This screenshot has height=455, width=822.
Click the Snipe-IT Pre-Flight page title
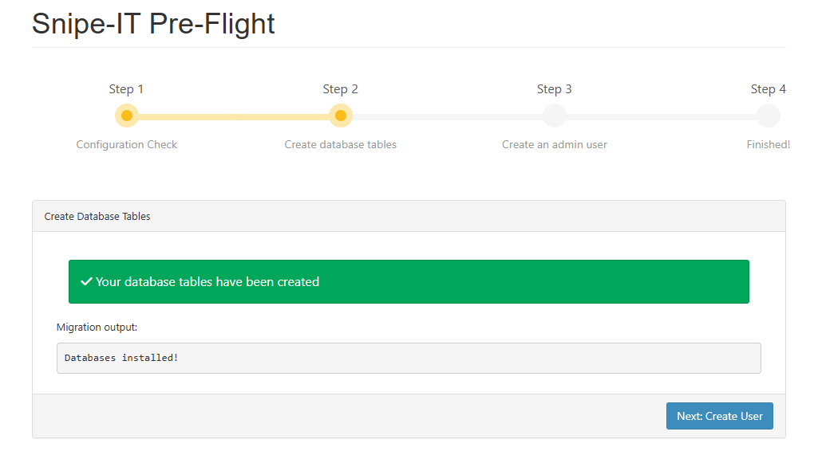coord(153,24)
